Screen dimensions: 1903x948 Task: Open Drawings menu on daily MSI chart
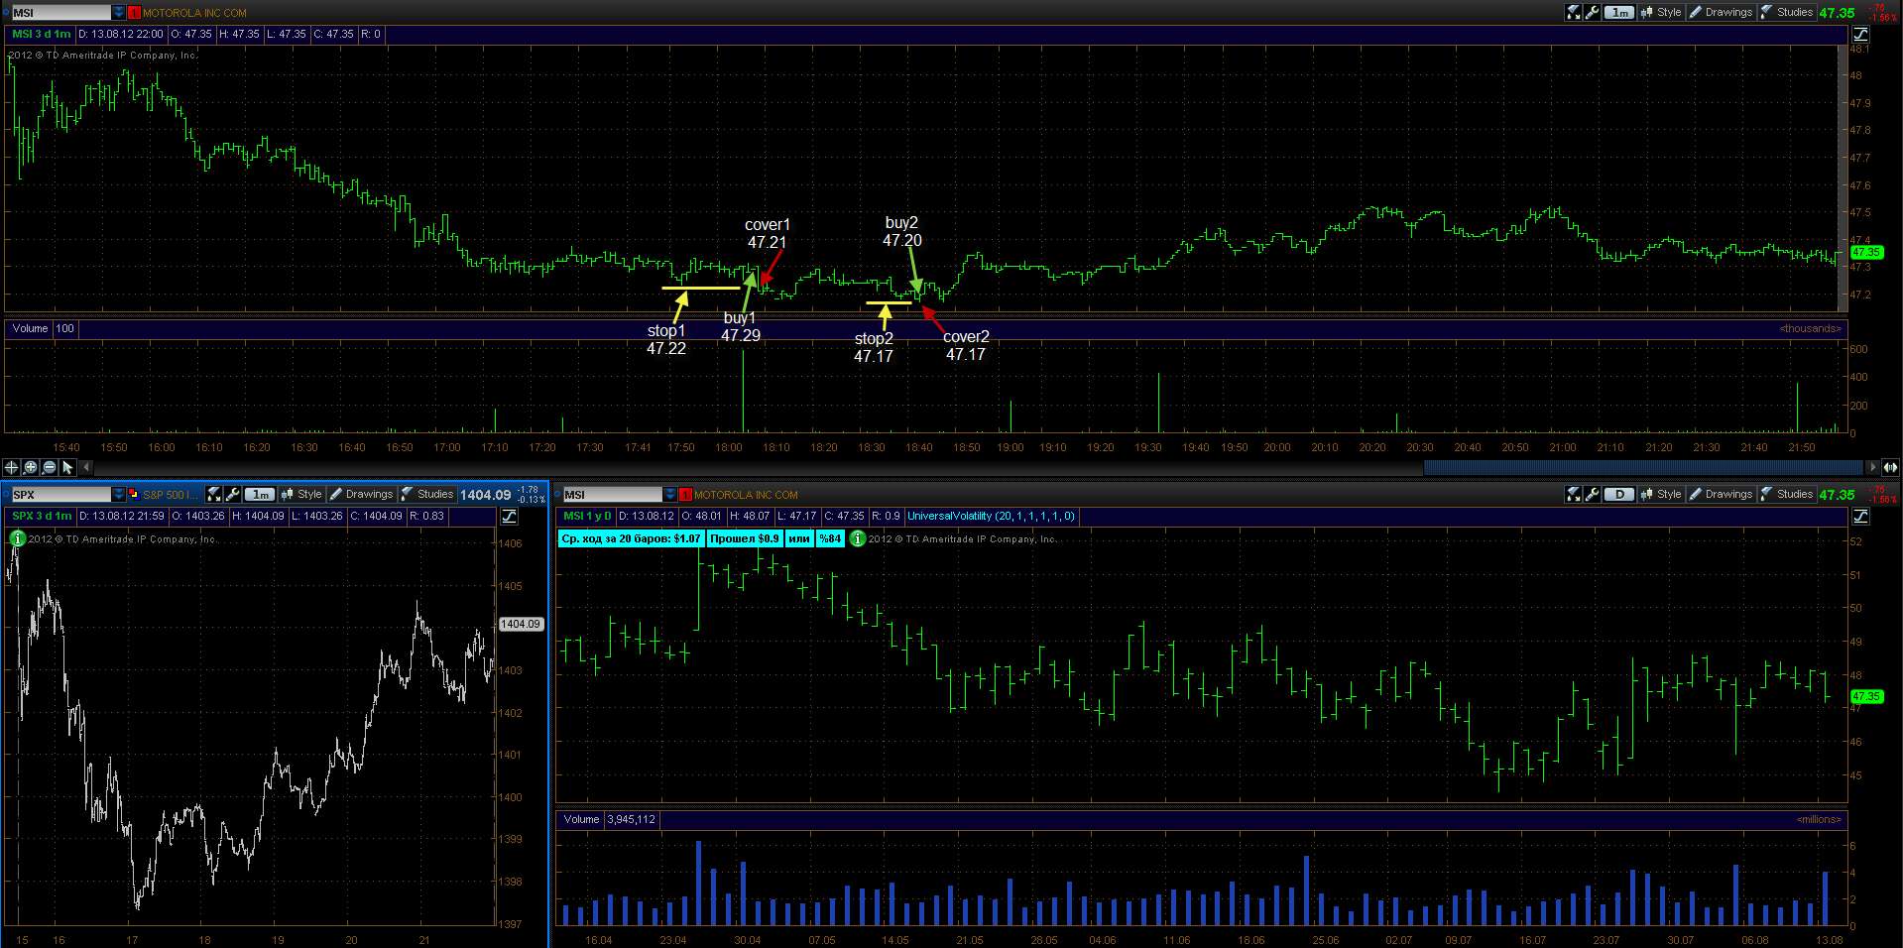(x=1721, y=494)
